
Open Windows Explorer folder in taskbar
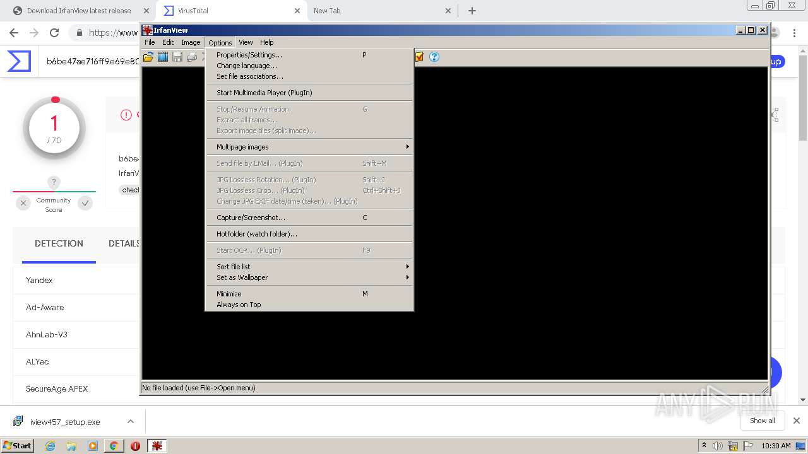(x=71, y=446)
